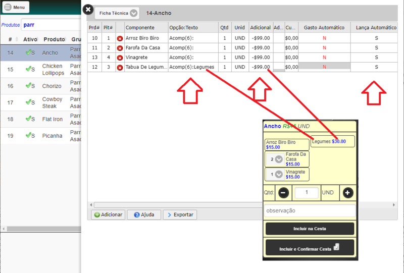Open Vinagrete quantity dropdown

coord(275,175)
